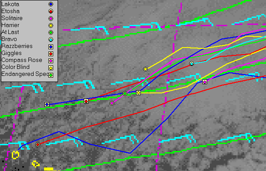This screenshot has width=266, height=171.
Task: Select the green circle boat marker on map
Action: [125, 93]
